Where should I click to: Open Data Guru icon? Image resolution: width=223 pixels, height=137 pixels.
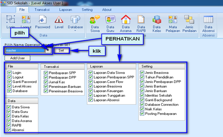click(110, 19)
